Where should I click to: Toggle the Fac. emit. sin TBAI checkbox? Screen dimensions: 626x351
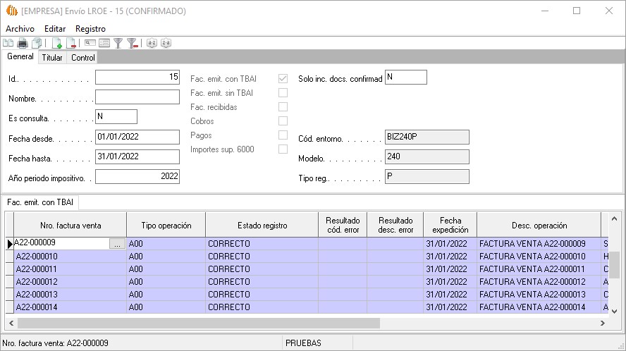click(283, 92)
